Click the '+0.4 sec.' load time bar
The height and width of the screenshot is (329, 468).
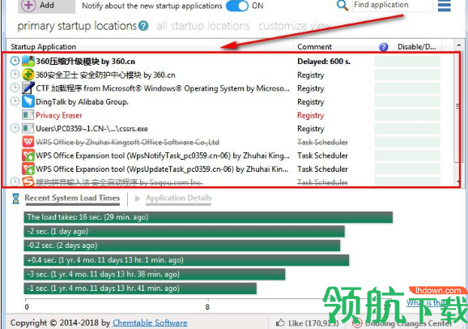click(x=186, y=260)
